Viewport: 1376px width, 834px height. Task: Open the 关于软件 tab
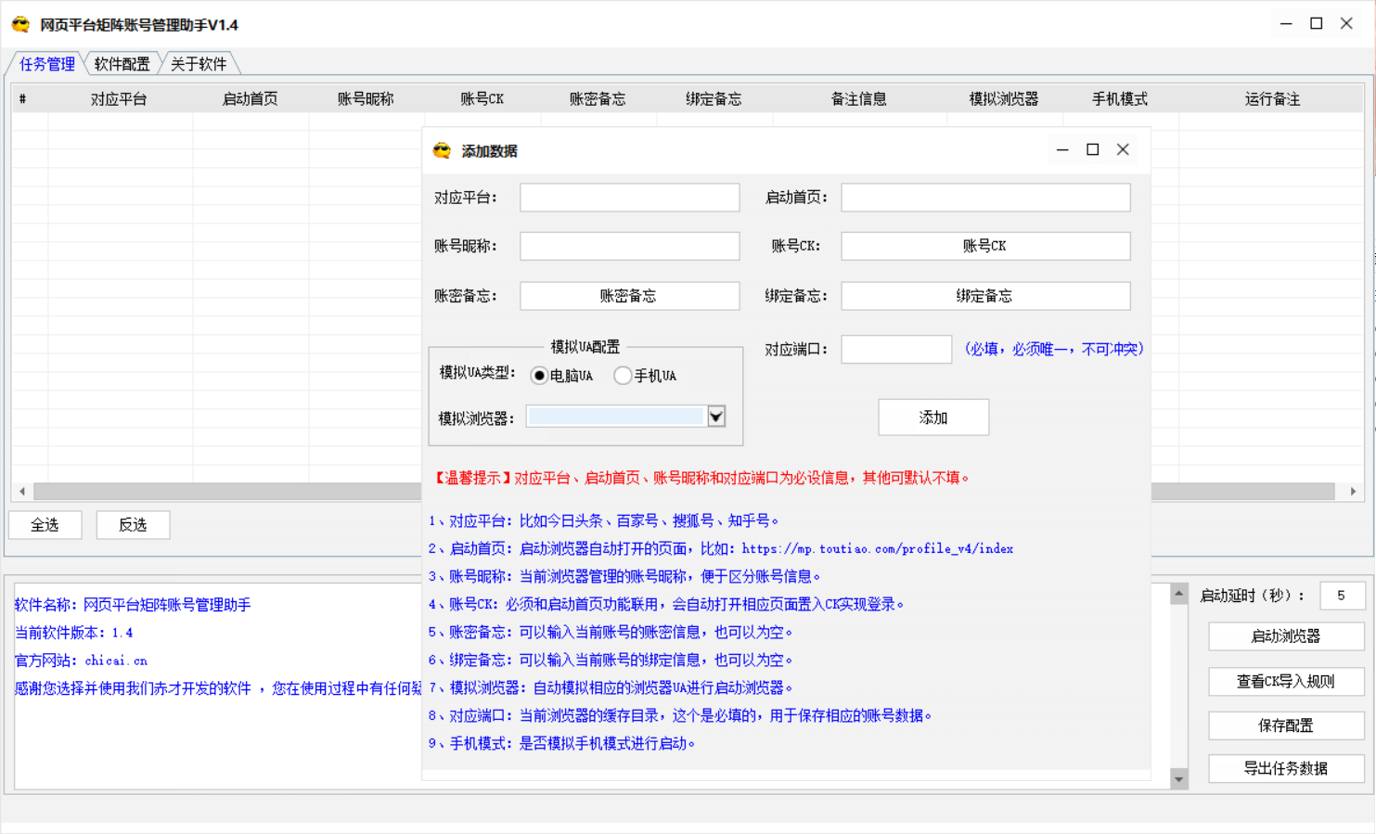pyautogui.click(x=199, y=64)
